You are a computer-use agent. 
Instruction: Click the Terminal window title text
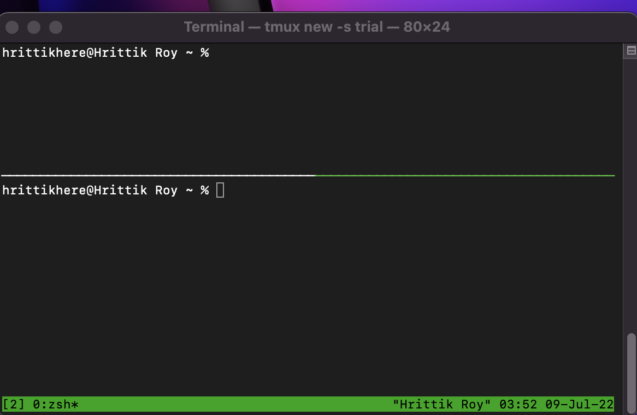pyautogui.click(x=318, y=26)
